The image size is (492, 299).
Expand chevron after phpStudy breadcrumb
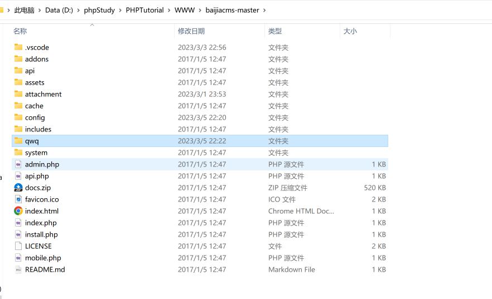pos(120,11)
